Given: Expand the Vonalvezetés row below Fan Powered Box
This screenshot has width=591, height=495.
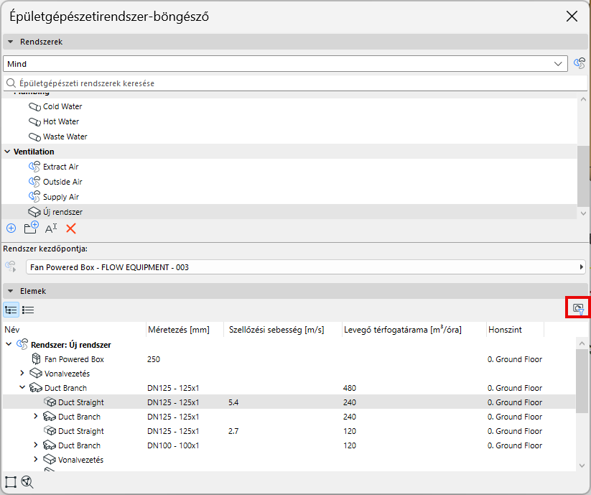Looking at the screenshot, I should [x=22, y=374].
